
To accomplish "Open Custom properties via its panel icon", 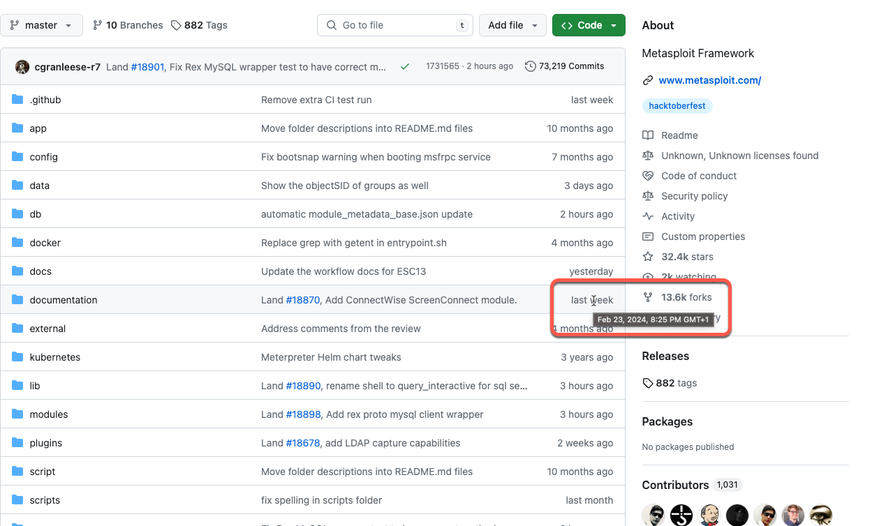I will click(649, 236).
